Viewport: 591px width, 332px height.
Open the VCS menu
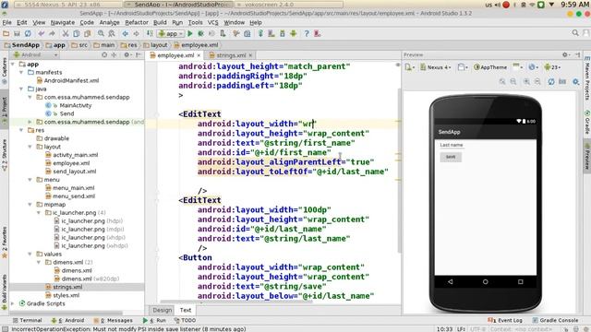click(x=212, y=22)
